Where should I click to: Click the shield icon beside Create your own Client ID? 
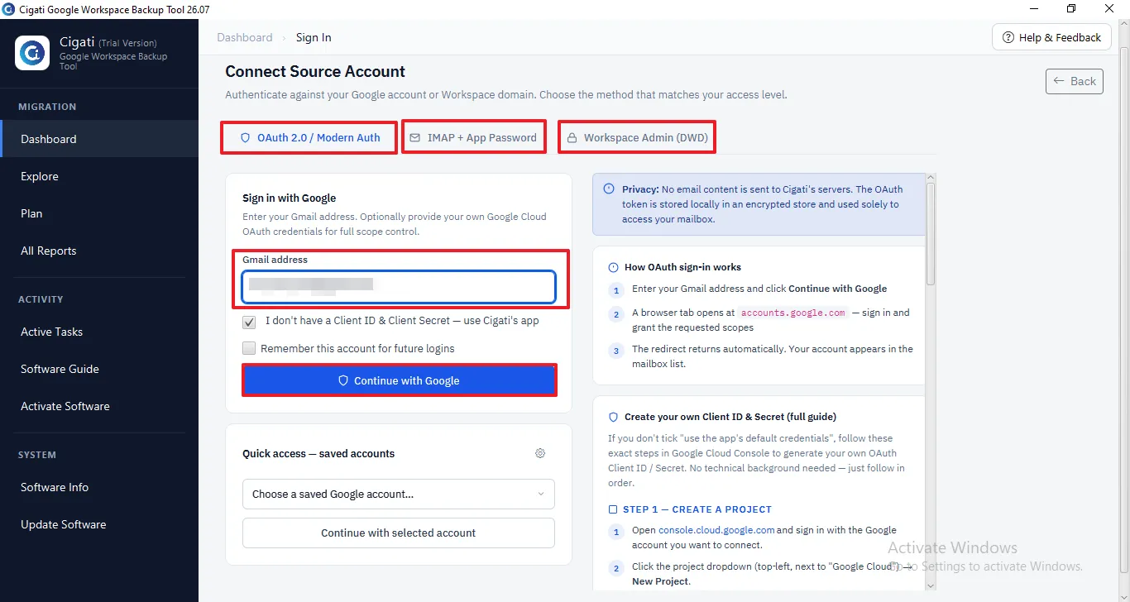[613, 417]
